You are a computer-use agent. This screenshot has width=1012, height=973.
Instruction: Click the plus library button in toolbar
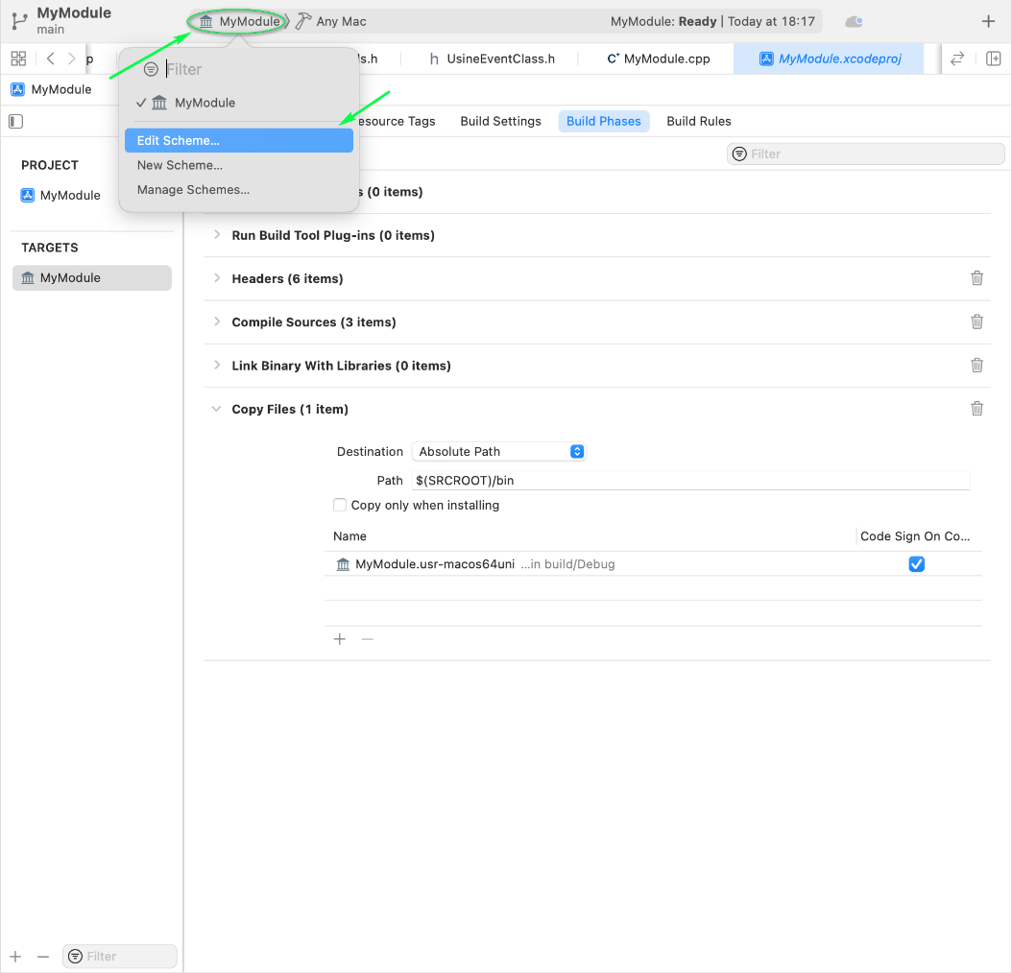[x=988, y=21]
